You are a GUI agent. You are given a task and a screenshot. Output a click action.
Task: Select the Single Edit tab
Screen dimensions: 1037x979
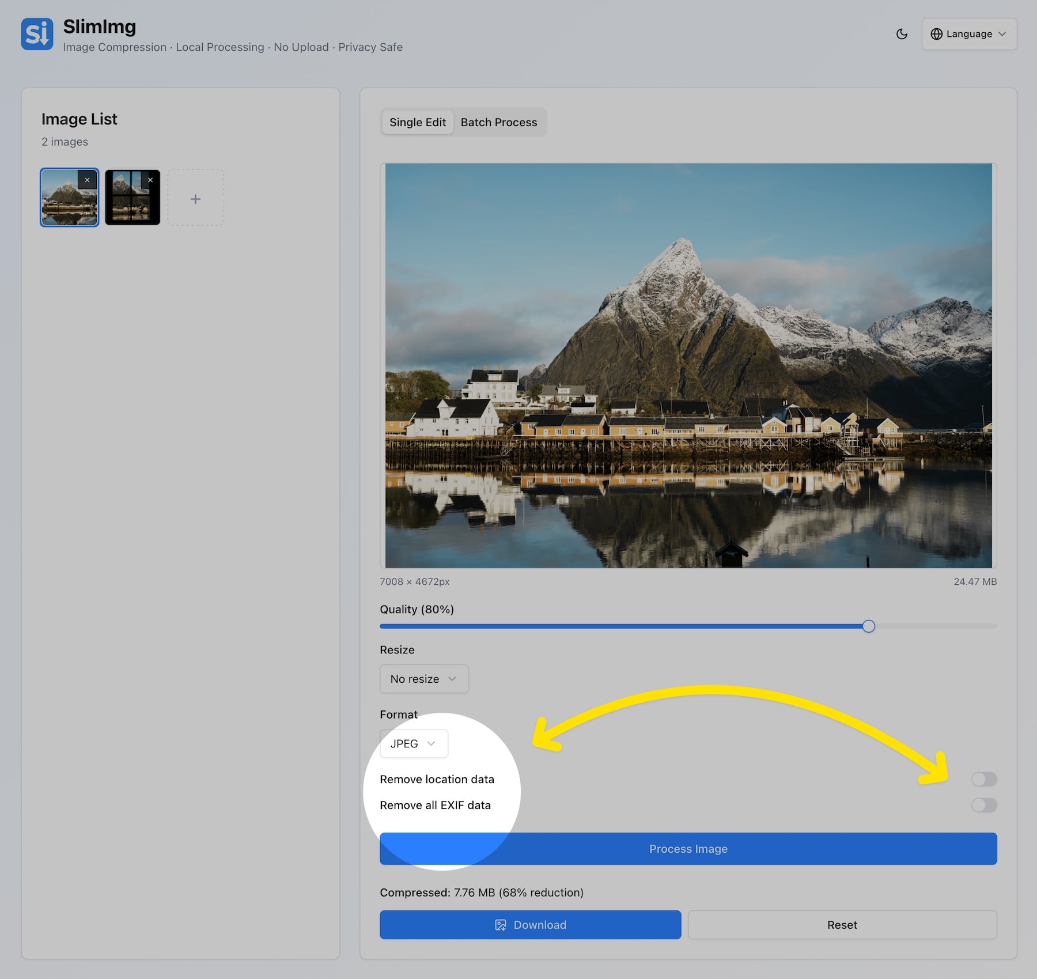pyautogui.click(x=417, y=122)
